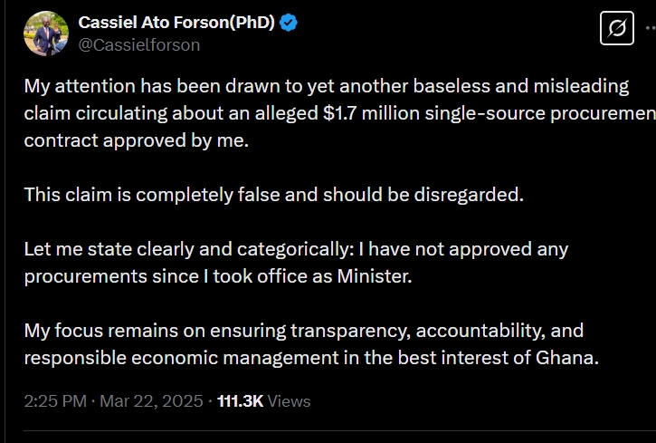Click the display name Cassiel Ato Forson(PhD)
Image resolution: width=656 pixels, height=443 pixels.
176,23
